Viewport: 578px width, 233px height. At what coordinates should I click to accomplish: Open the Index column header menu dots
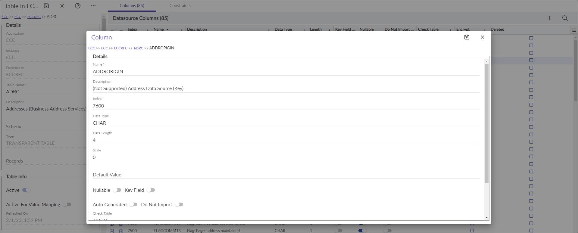click(148, 30)
